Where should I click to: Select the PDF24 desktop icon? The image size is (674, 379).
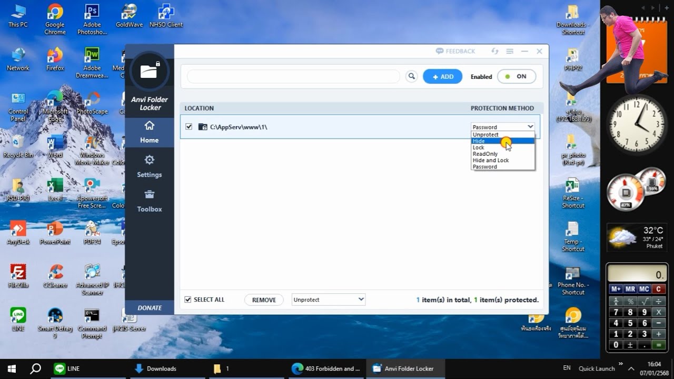[92, 233]
